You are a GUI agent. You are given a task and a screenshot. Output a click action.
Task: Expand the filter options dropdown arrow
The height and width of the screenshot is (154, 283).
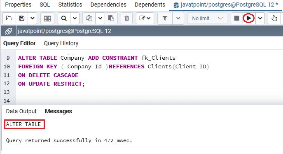point(178,18)
